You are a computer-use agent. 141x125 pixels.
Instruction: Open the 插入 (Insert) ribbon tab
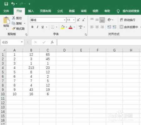tap(31, 11)
